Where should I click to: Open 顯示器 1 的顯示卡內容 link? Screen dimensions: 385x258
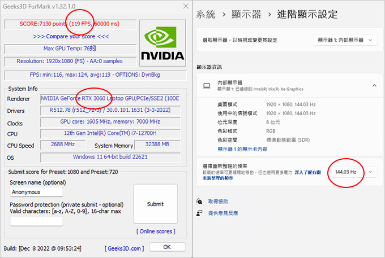click(242, 149)
